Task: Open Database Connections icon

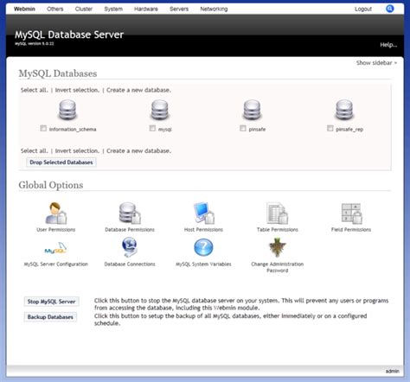Action: coord(130,247)
